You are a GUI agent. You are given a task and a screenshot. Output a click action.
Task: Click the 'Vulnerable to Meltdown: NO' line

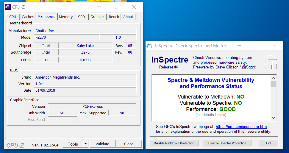(211, 97)
